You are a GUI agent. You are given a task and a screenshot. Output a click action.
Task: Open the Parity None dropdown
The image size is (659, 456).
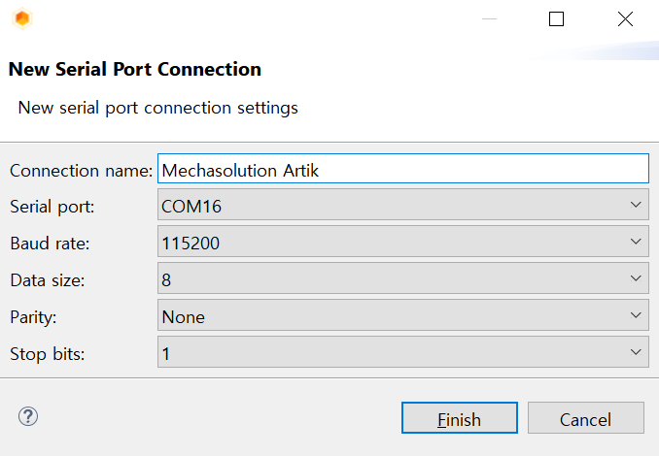pos(403,315)
